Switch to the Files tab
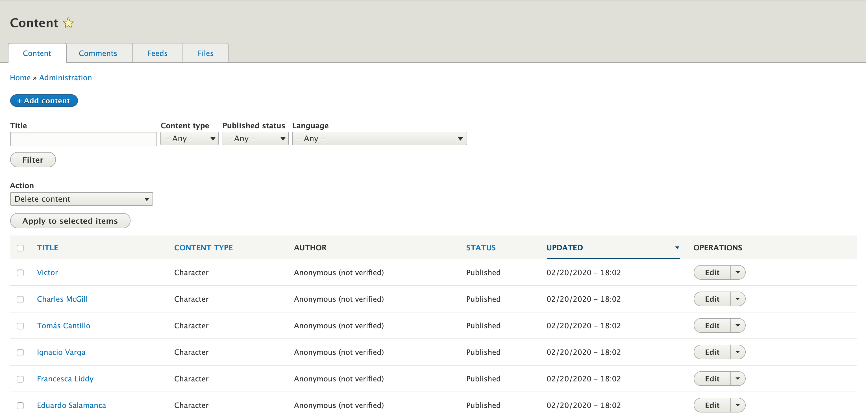Image resolution: width=866 pixels, height=417 pixels. click(x=205, y=53)
